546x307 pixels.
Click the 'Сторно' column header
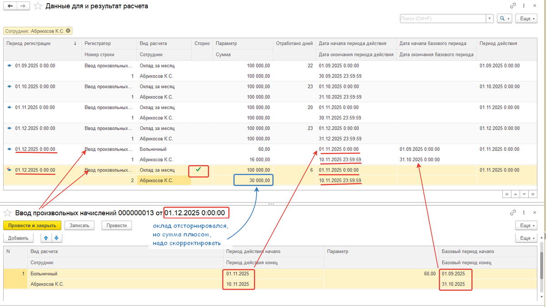click(x=202, y=44)
